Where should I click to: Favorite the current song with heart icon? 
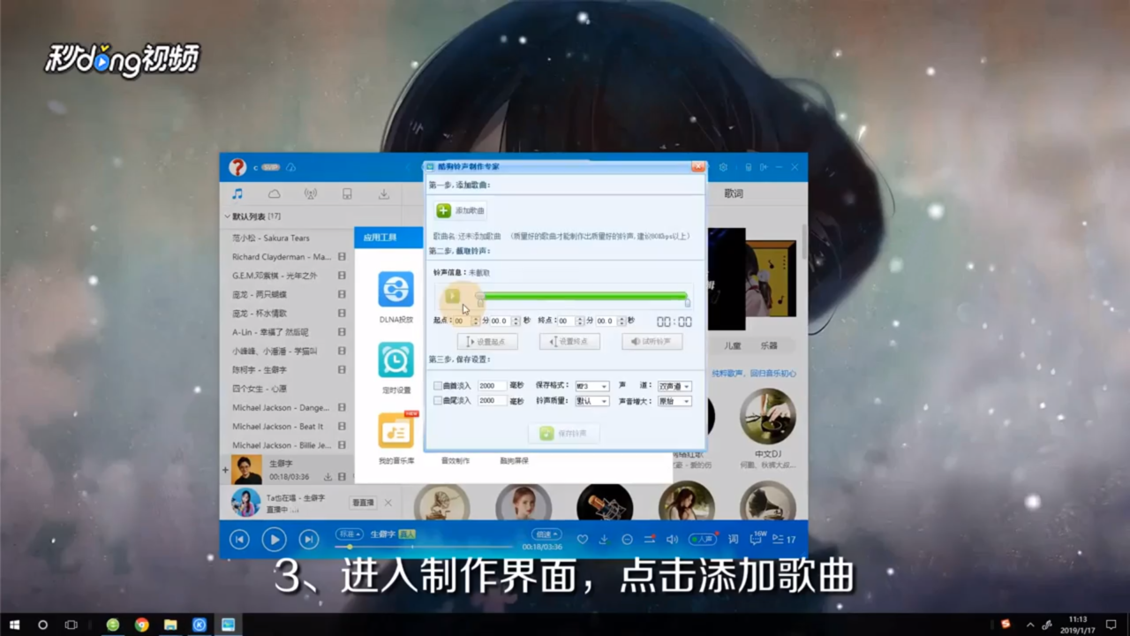(582, 539)
